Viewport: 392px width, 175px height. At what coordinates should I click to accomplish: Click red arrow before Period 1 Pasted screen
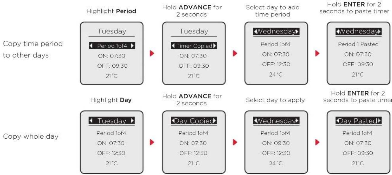pos(317,54)
